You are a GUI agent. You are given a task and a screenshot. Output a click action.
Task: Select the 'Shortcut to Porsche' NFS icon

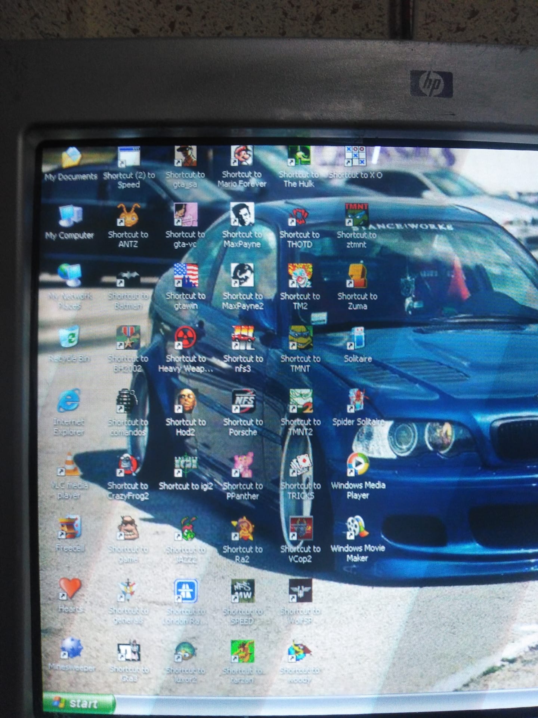coord(243,401)
